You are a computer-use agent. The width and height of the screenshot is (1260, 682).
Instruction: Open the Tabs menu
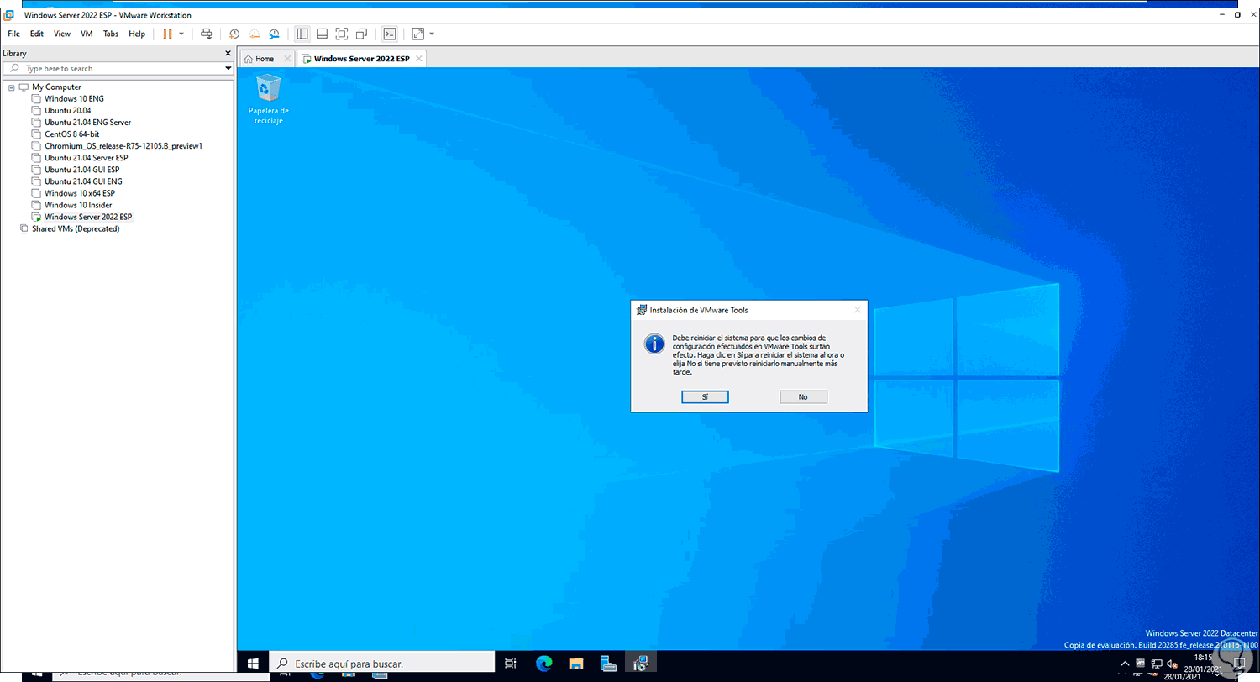click(x=111, y=34)
